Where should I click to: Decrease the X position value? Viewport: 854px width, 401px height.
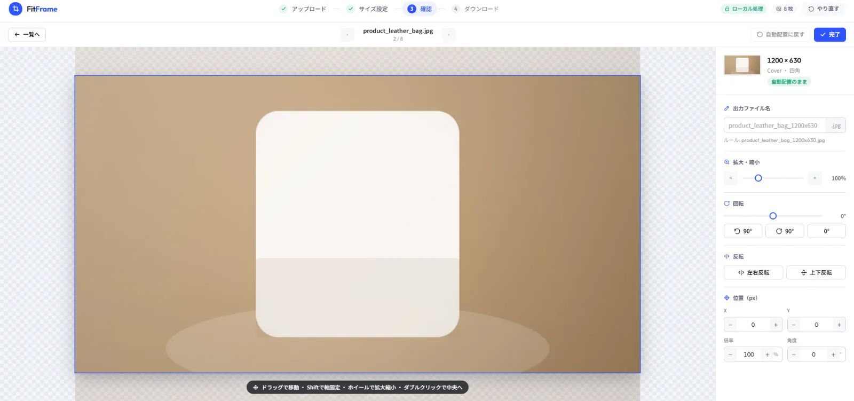(731, 325)
